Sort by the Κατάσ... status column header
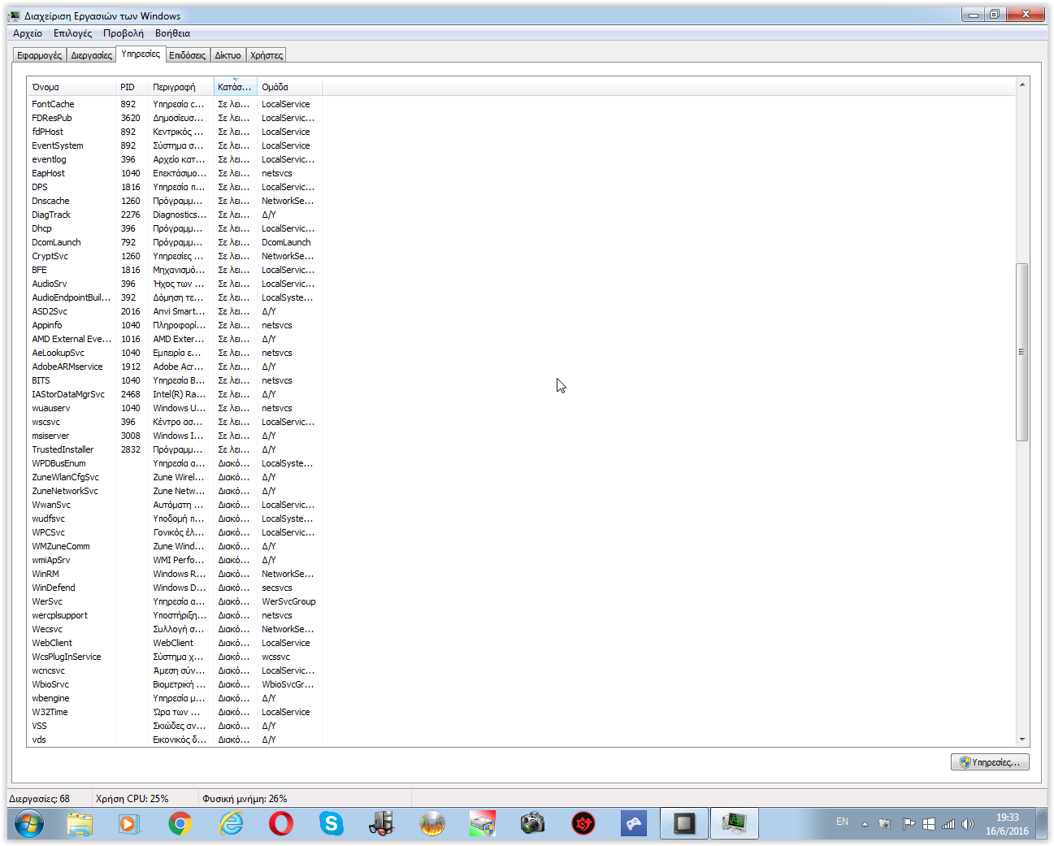The height and width of the screenshot is (846, 1054). (x=236, y=87)
